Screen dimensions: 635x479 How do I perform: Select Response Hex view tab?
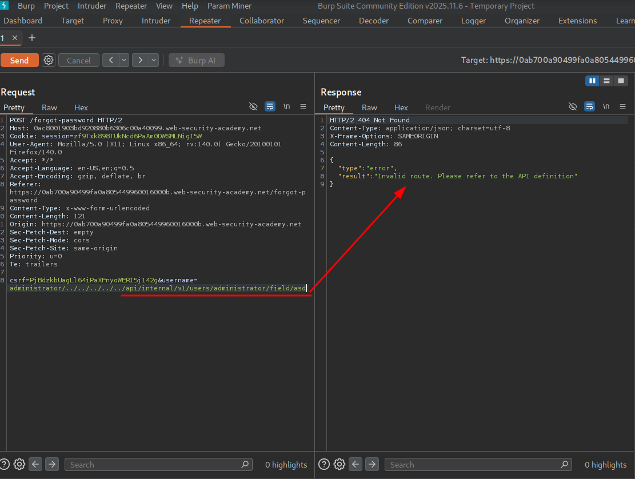click(x=401, y=107)
